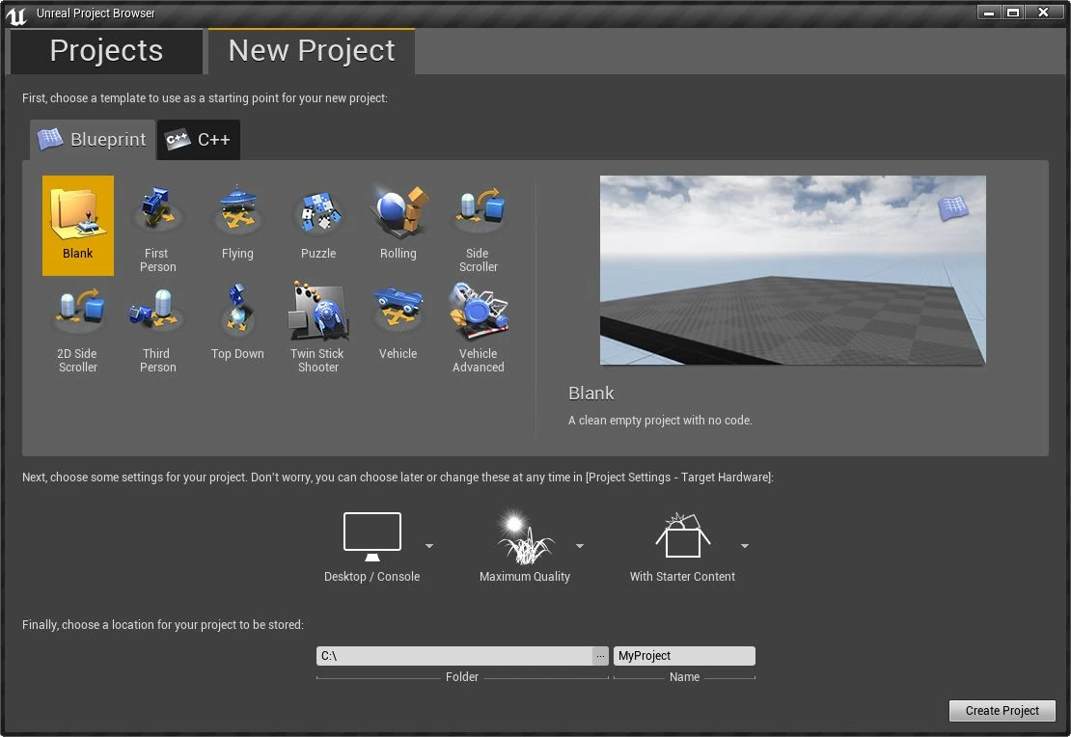The image size is (1071, 737).
Task: Expand the With Starter Content dropdown
Action: [745, 546]
